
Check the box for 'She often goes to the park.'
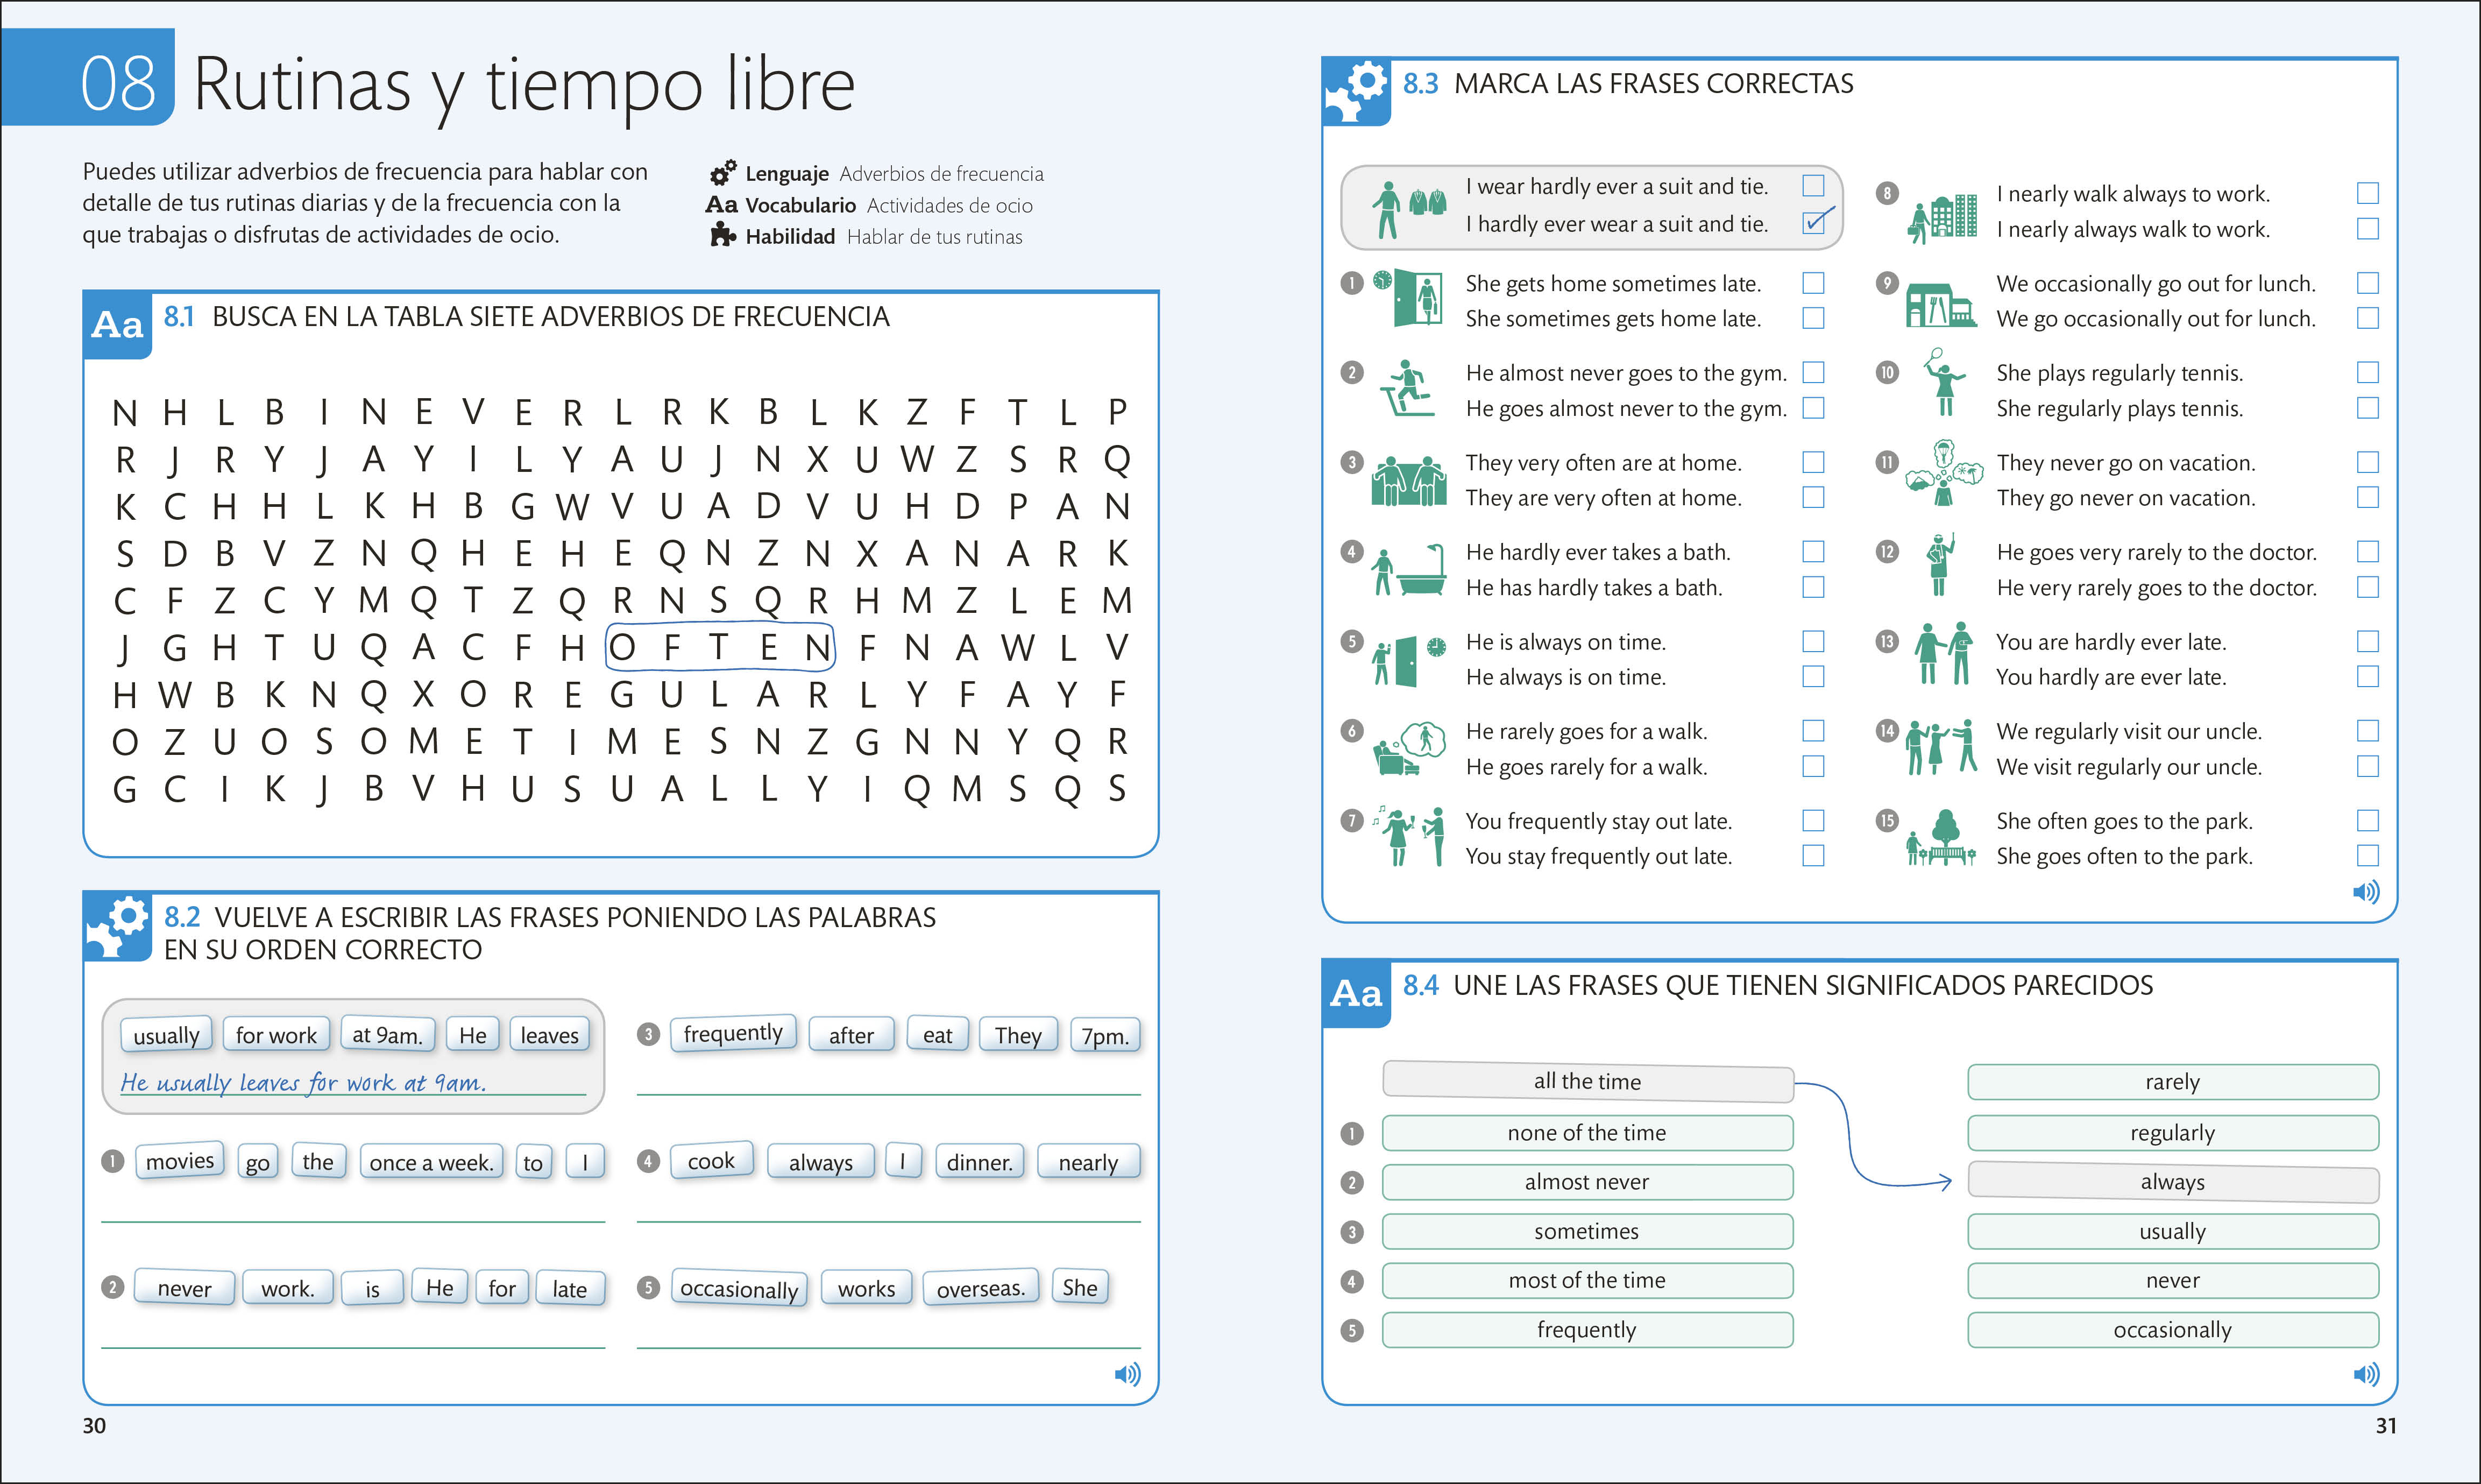pos(2367,820)
